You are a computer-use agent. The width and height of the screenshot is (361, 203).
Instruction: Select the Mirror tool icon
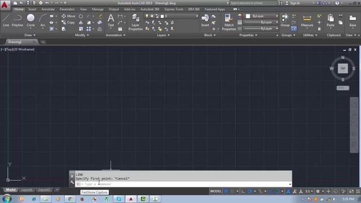tap(81, 23)
